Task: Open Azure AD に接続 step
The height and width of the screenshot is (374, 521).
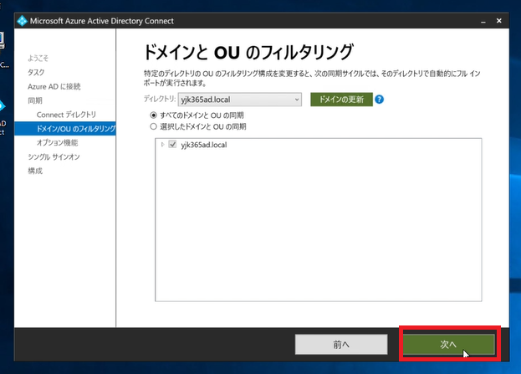Action: pos(54,86)
